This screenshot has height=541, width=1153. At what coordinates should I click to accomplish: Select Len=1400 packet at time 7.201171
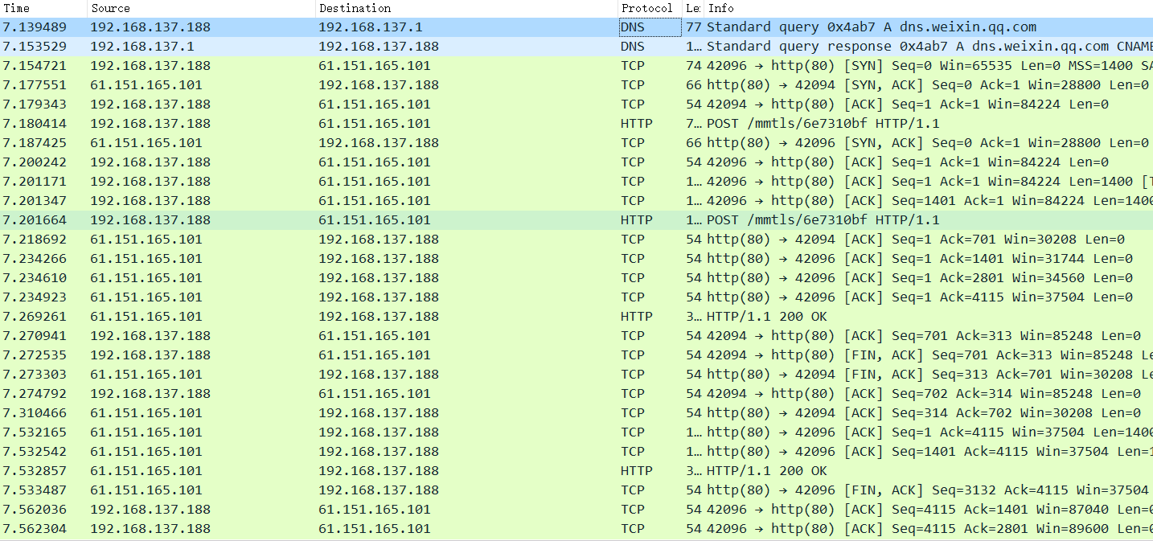pos(576,182)
